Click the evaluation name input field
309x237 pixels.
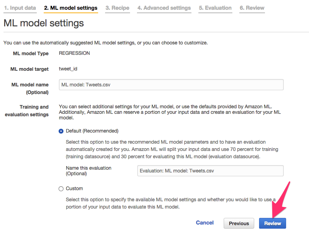[210, 171]
